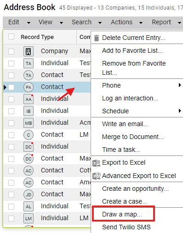The image size is (183, 233).
Task: Expand the Phone submenu
Action: click(137, 85)
